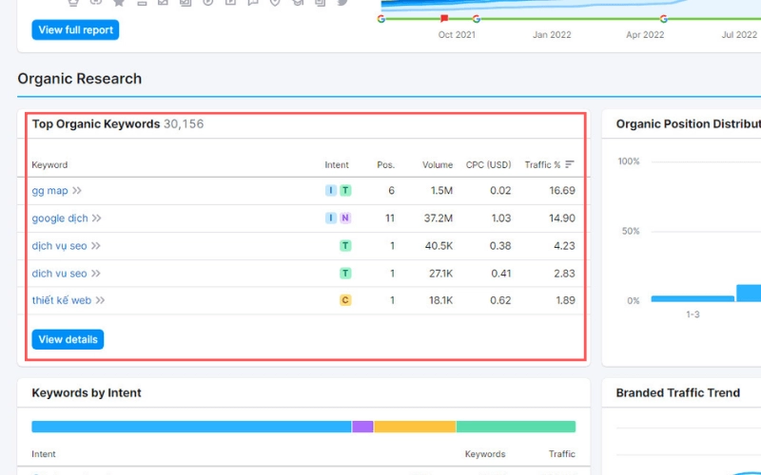Open the chevron icon next to gg map

[77, 191]
